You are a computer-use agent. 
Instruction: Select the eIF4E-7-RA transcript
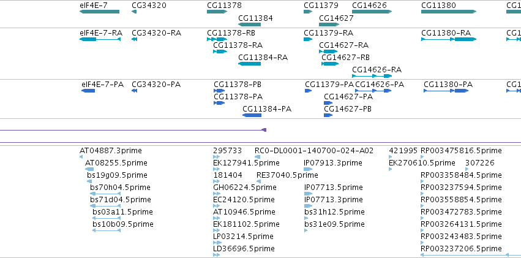pos(100,39)
